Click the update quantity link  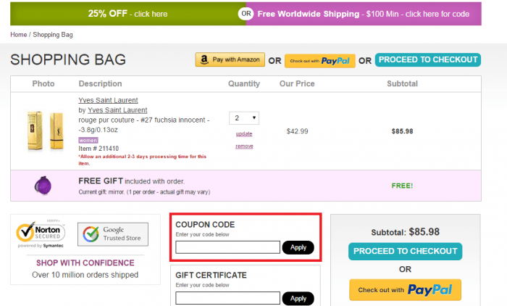(x=244, y=134)
